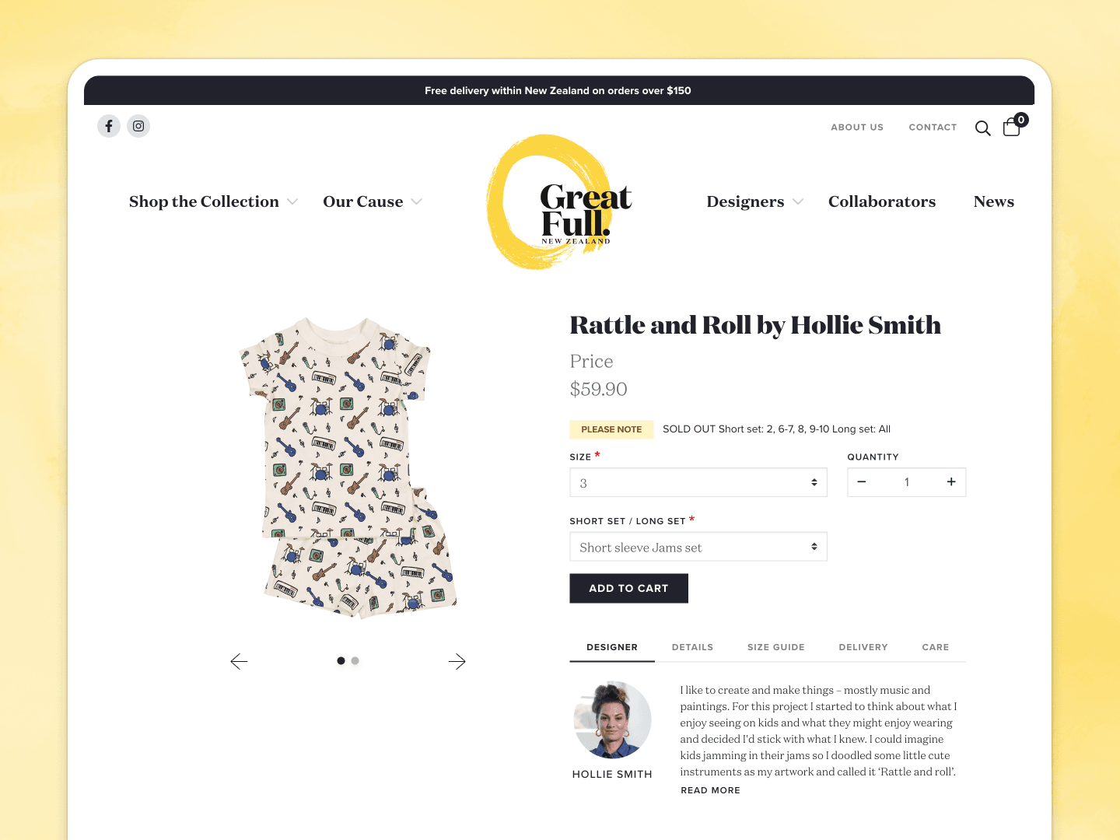Click the Great Full logo

click(562, 202)
